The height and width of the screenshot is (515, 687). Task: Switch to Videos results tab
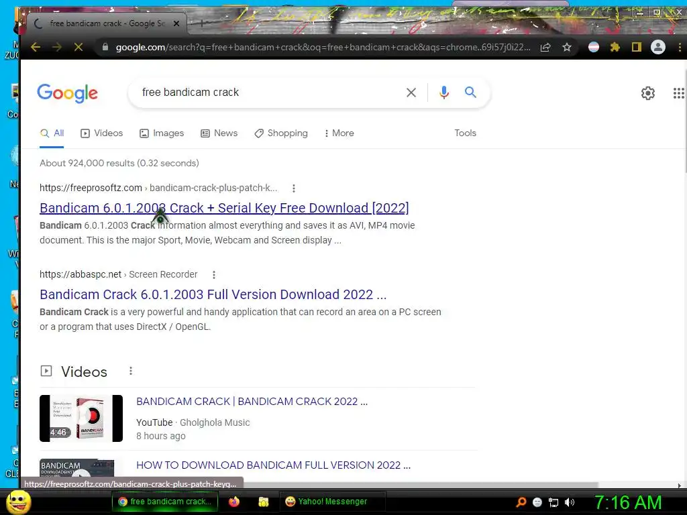(102, 133)
